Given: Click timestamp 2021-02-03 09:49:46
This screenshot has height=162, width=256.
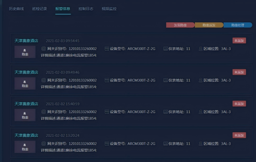Looking at the screenshot, I should 62,72.
